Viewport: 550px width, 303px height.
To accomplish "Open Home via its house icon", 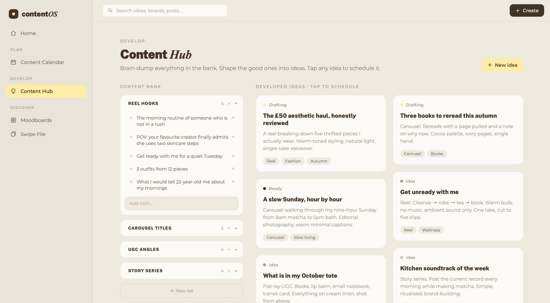I will (13, 33).
